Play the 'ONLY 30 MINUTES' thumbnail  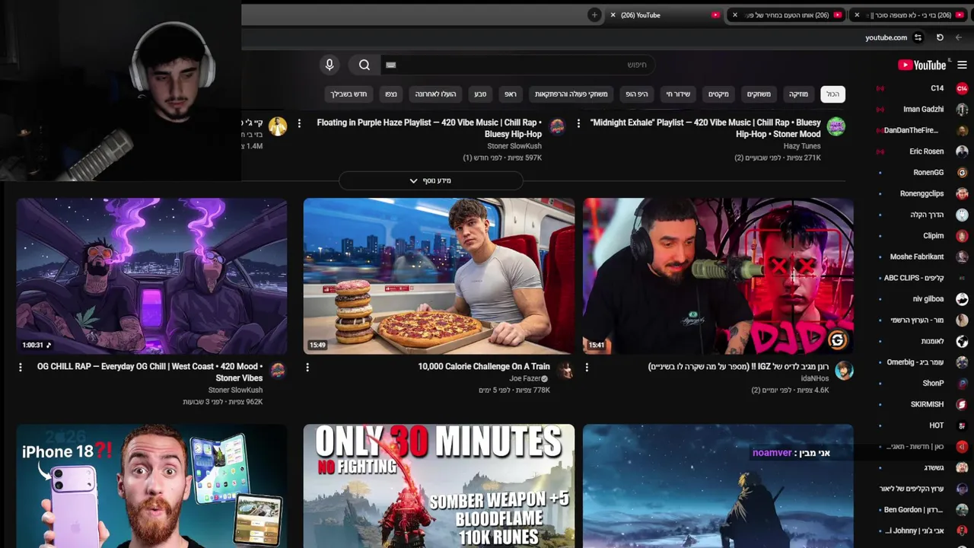click(x=439, y=486)
